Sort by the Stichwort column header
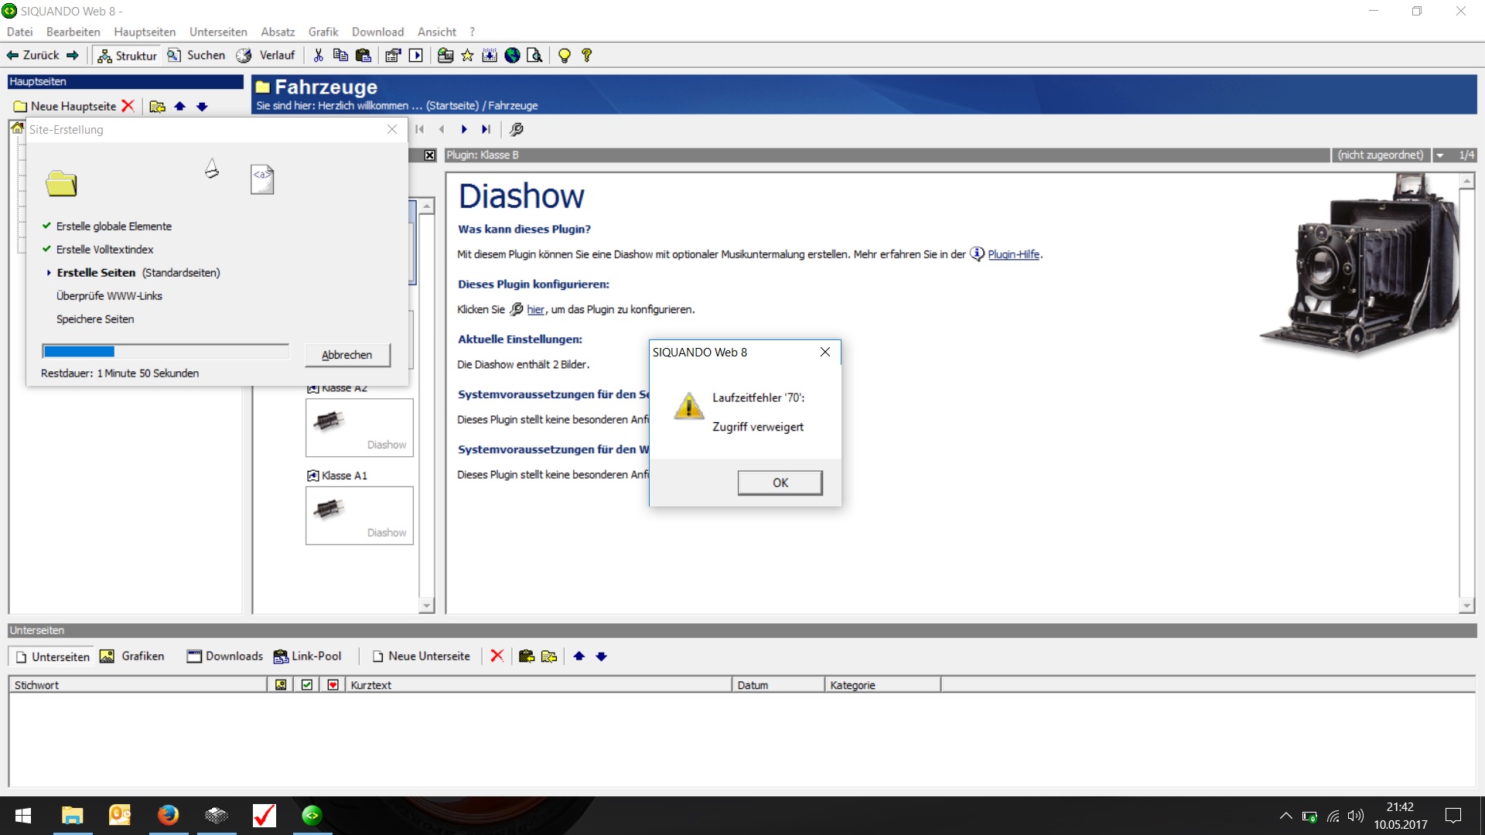 click(x=138, y=685)
